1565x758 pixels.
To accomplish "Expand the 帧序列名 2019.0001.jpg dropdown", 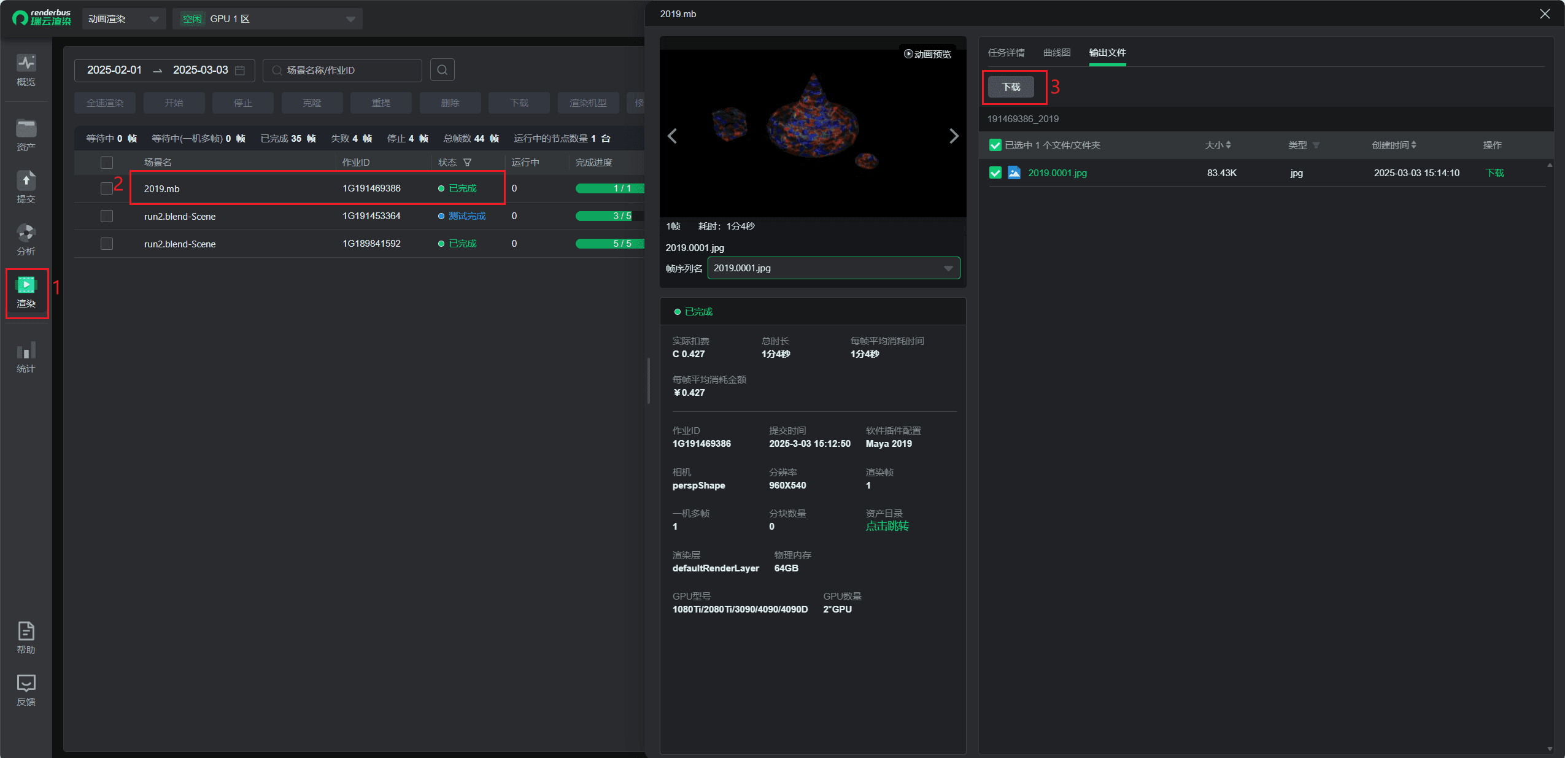I will [833, 268].
